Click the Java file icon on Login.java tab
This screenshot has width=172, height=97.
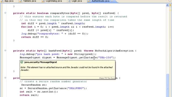69,1
